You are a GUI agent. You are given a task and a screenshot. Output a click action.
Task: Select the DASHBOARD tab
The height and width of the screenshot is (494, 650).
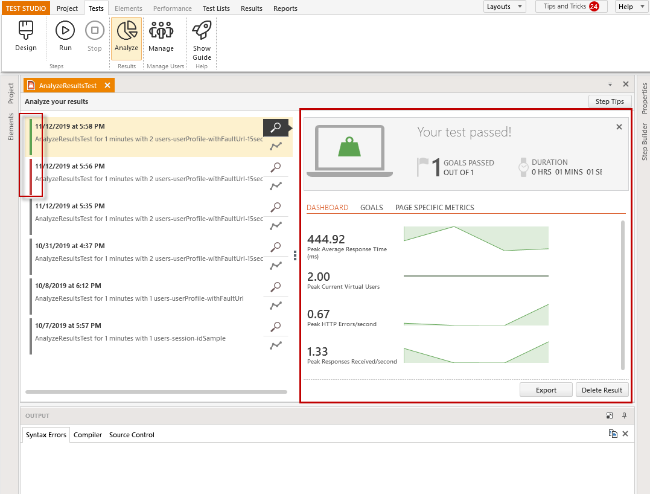coord(327,207)
